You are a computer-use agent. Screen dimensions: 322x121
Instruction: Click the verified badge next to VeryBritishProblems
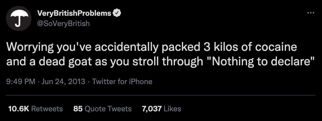tap(117, 13)
